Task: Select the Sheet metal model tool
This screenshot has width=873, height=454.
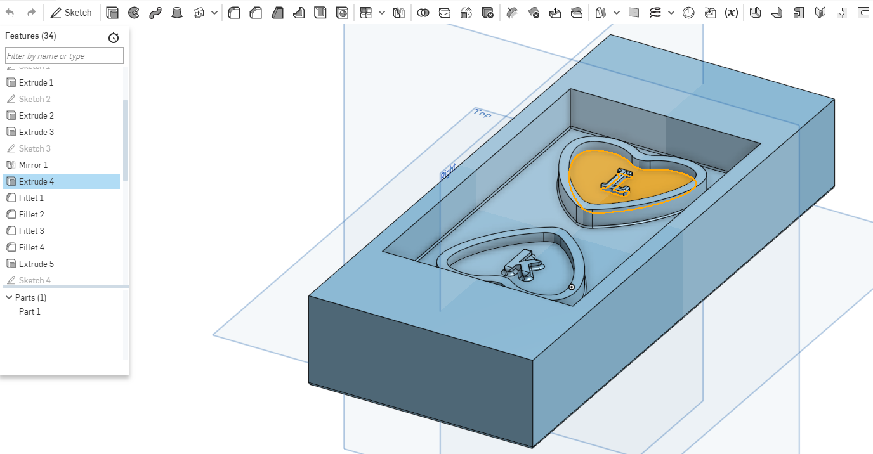Action: click(x=755, y=12)
